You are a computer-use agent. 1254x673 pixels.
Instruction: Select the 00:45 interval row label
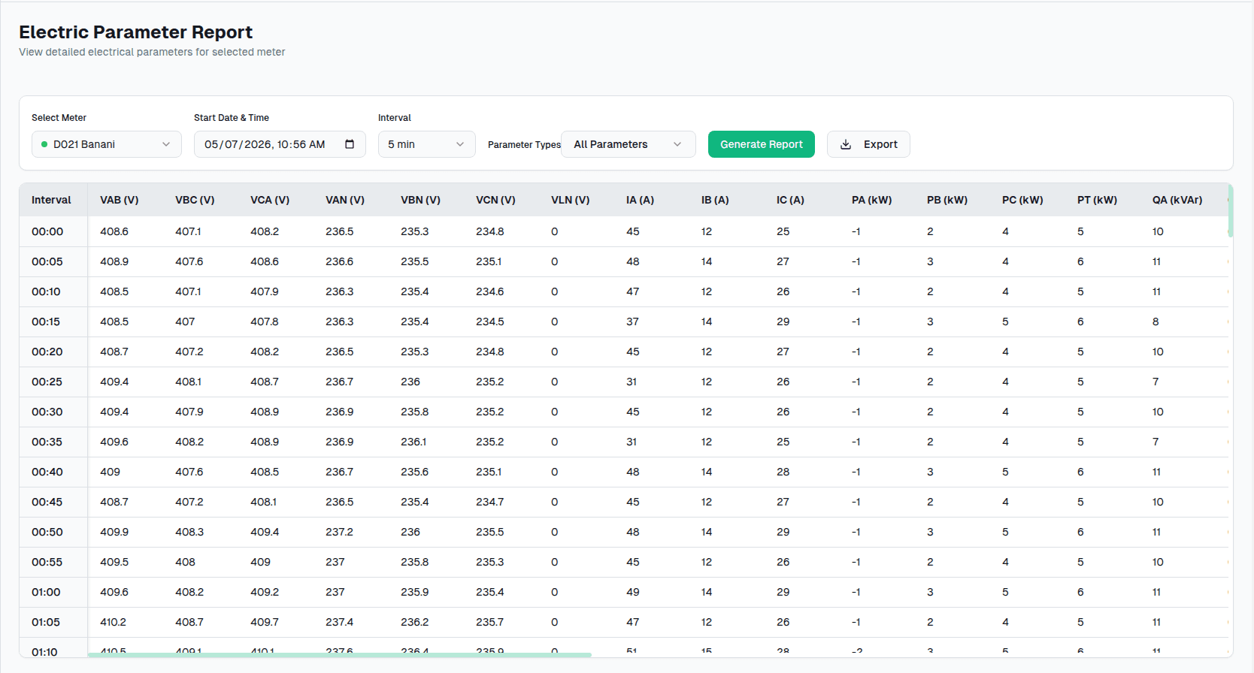[47, 502]
